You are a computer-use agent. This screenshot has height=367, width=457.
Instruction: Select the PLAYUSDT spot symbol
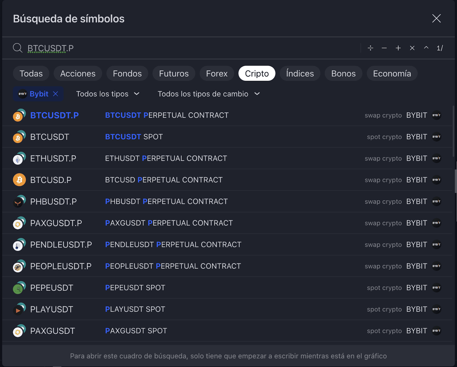[x=52, y=309]
